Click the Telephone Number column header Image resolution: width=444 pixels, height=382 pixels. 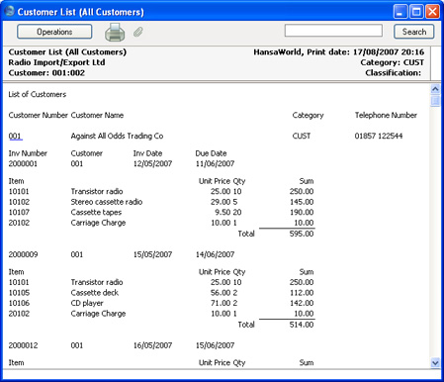[x=386, y=115]
